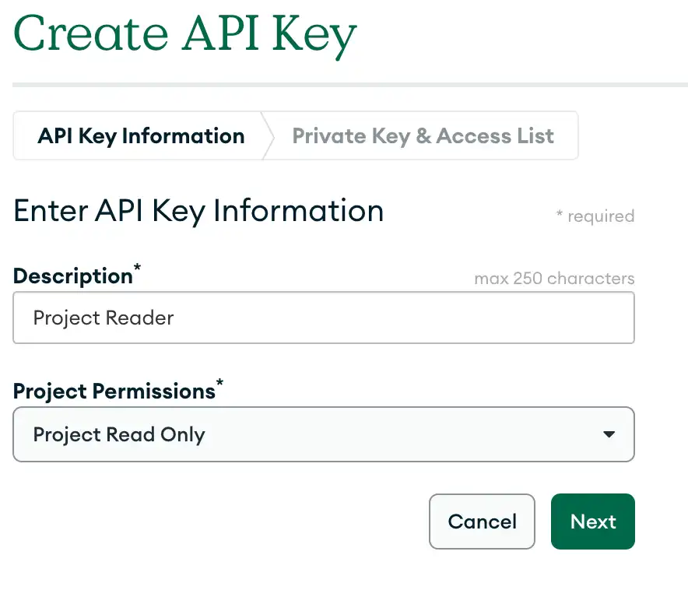Click the Project Read Only combo box text
The image size is (688, 590).
tap(118, 434)
